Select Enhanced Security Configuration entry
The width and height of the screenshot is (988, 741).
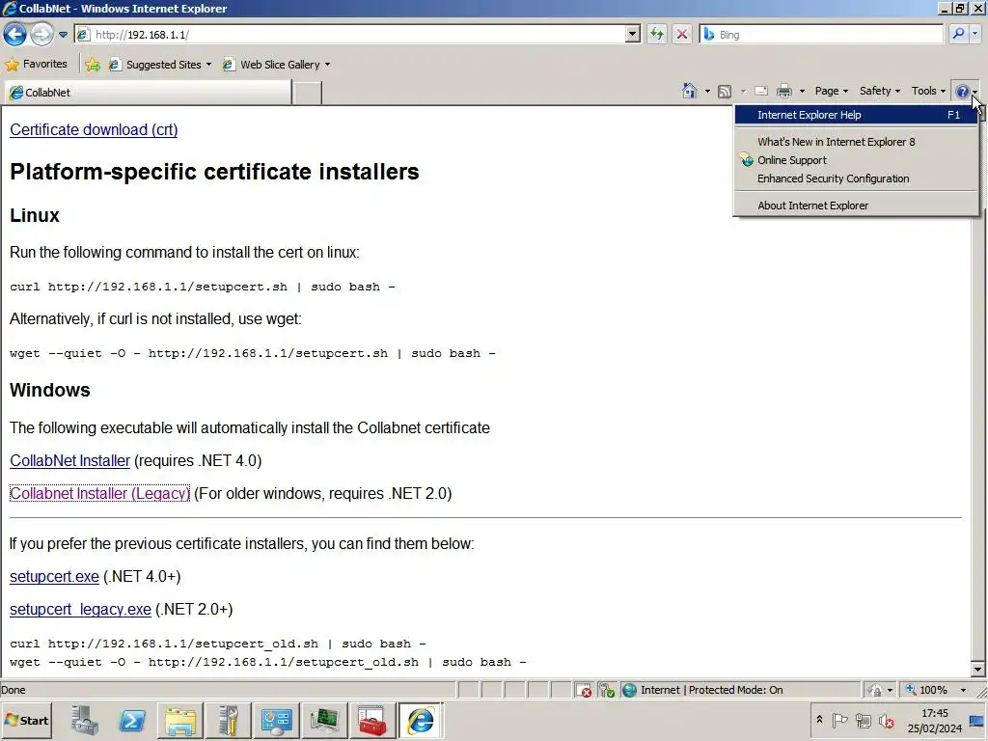pyautogui.click(x=856, y=178)
